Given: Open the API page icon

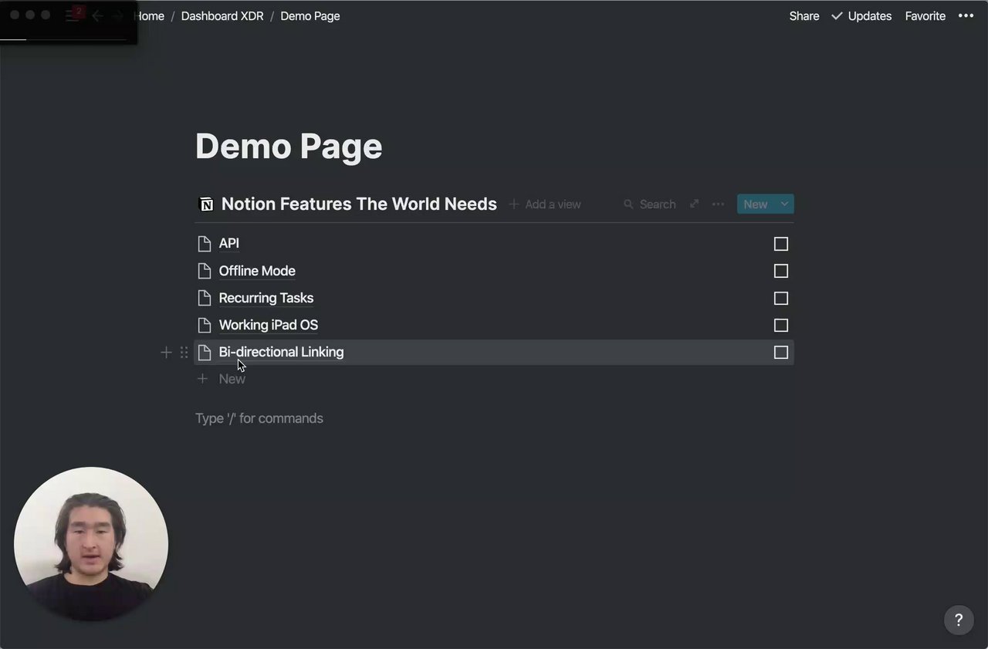Looking at the screenshot, I should (x=205, y=244).
